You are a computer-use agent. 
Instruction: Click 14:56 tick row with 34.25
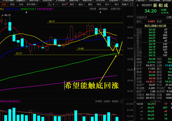[x=154, y=104]
